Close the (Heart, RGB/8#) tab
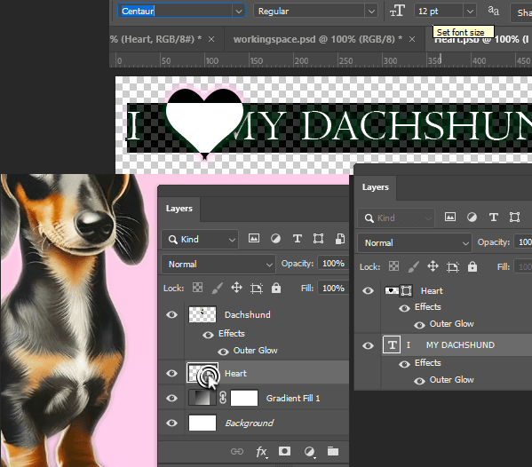 click(211, 39)
